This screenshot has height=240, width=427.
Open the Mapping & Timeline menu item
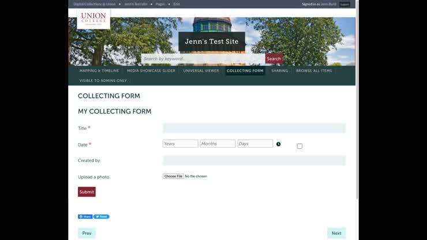coord(99,70)
